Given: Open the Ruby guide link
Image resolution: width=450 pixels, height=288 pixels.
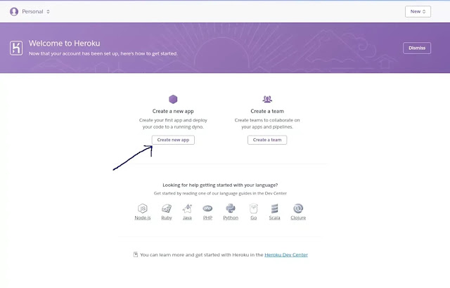Looking at the screenshot, I should 167,218.
